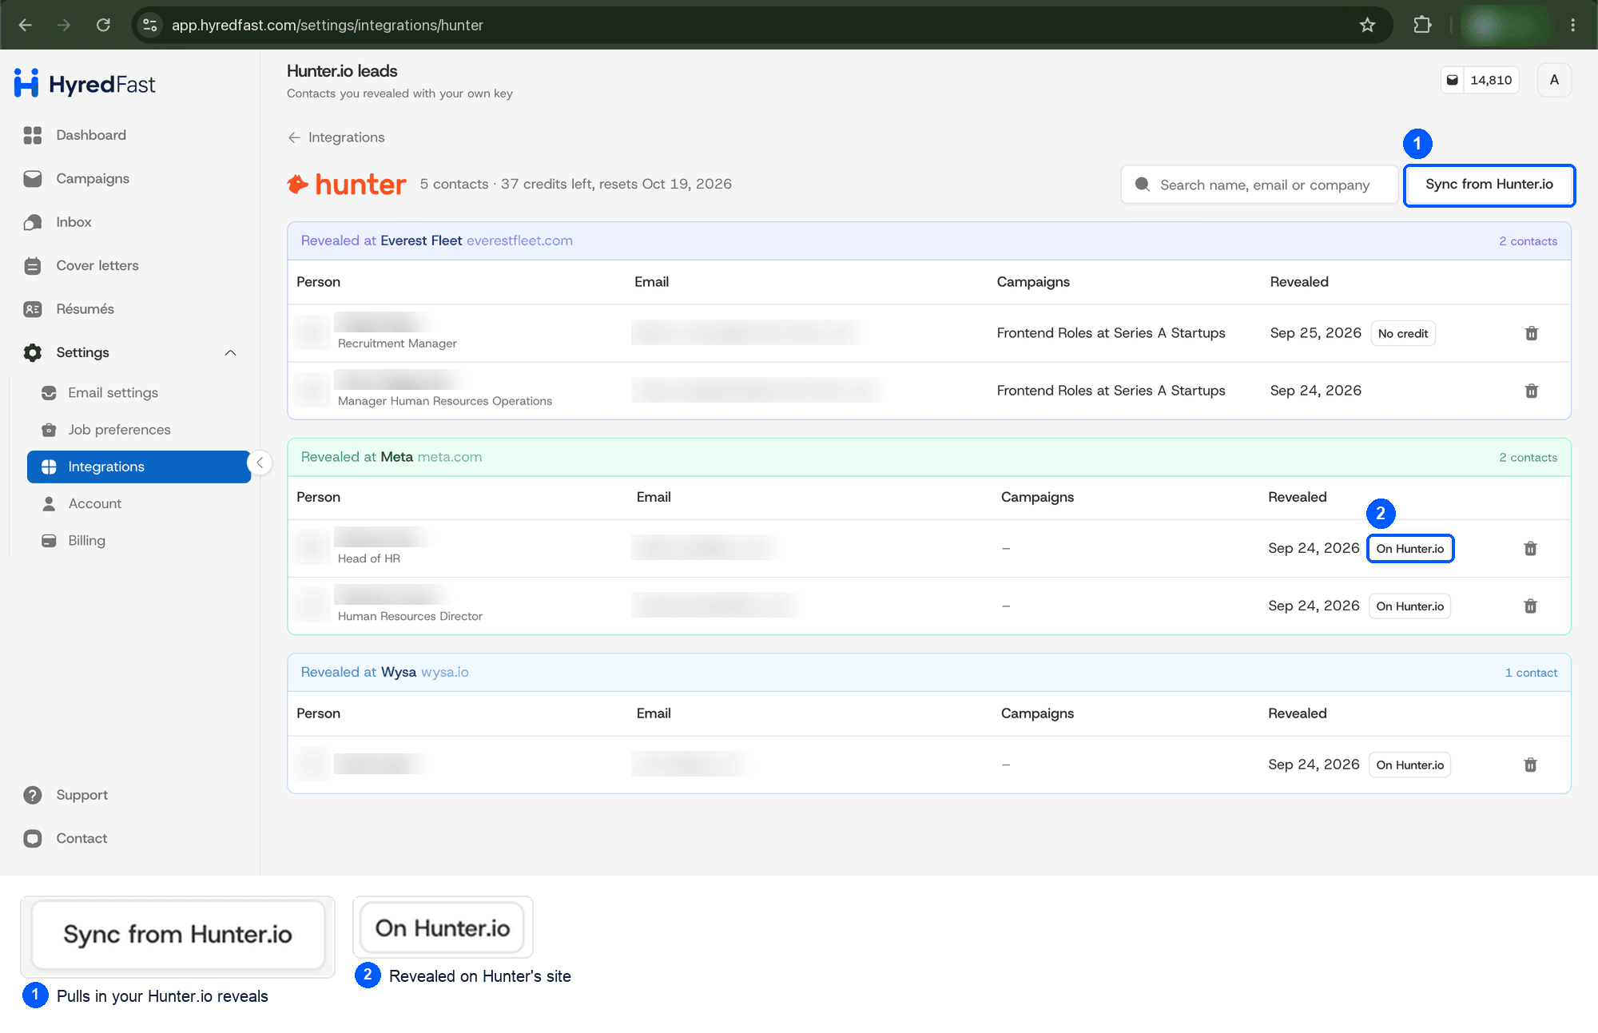Click On Hunter.io for Human Resources Director
This screenshot has width=1598, height=1033.
[1410, 606]
